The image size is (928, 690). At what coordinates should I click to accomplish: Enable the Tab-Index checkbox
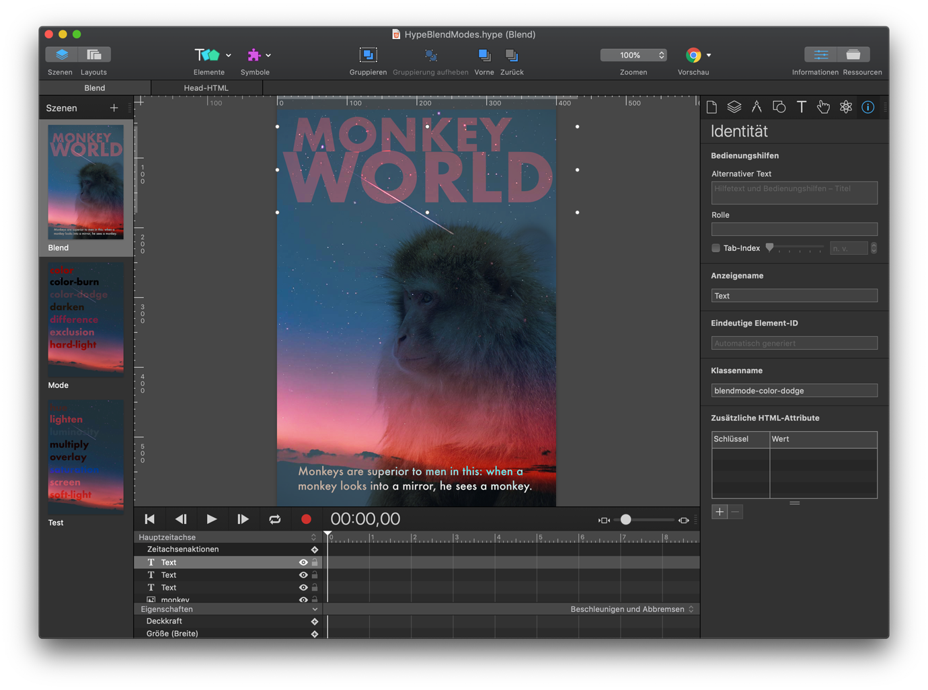pyautogui.click(x=716, y=248)
